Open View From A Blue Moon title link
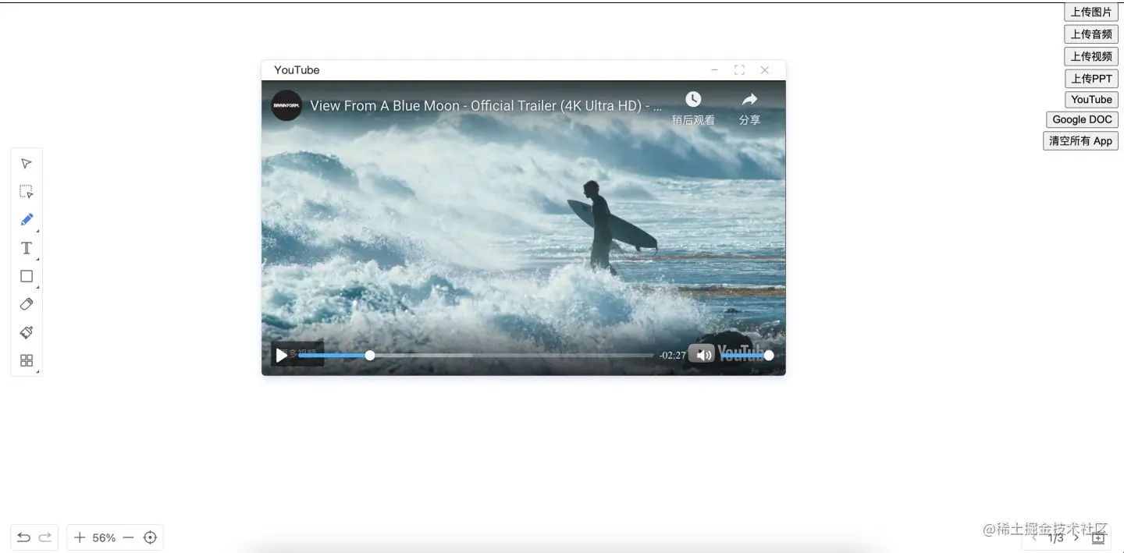1124x553 pixels. 486,105
